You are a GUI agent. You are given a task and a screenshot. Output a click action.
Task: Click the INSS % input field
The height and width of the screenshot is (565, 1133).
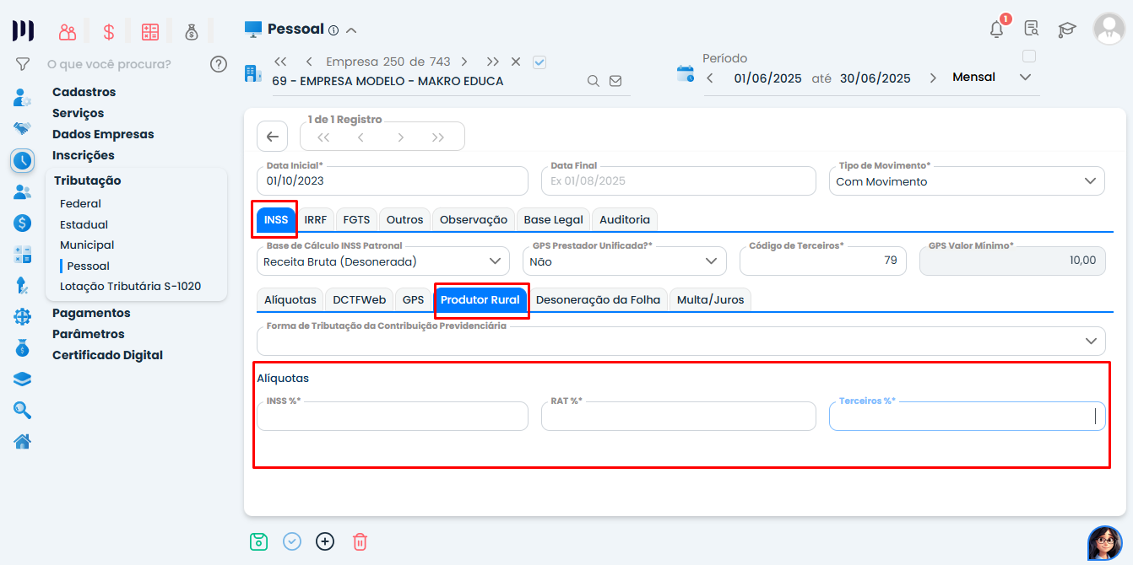click(x=393, y=417)
